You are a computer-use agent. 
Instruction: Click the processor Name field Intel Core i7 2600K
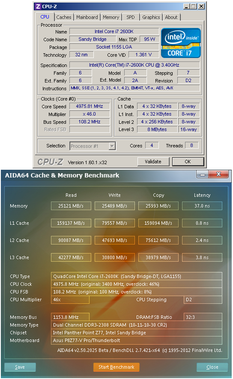tap(114, 31)
